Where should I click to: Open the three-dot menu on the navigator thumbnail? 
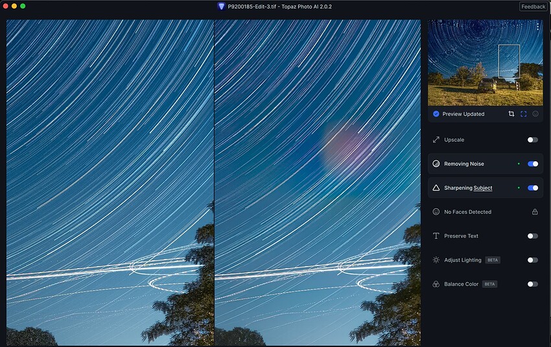click(538, 26)
